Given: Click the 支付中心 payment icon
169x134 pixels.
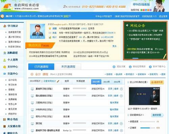Looking at the screenshot, I should pyautogui.click(x=5, y=67).
